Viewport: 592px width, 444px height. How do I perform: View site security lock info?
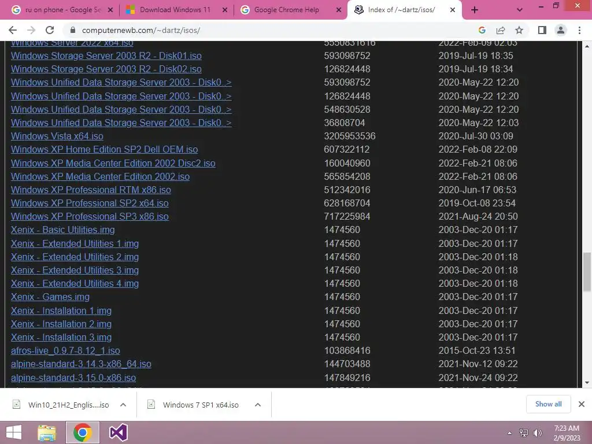click(73, 30)
